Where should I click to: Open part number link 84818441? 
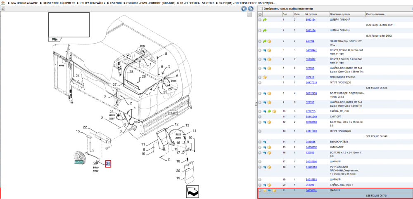click(311, 50)
